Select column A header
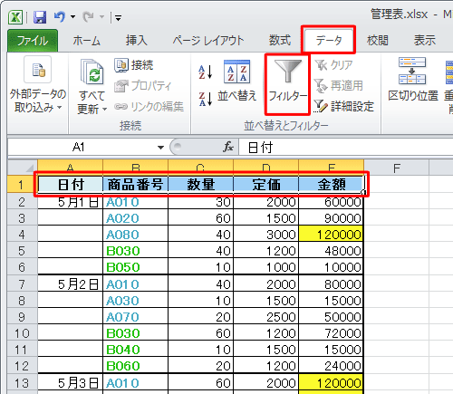The height and width of the screenshot is (394, 453). click(x=70, y=168)
